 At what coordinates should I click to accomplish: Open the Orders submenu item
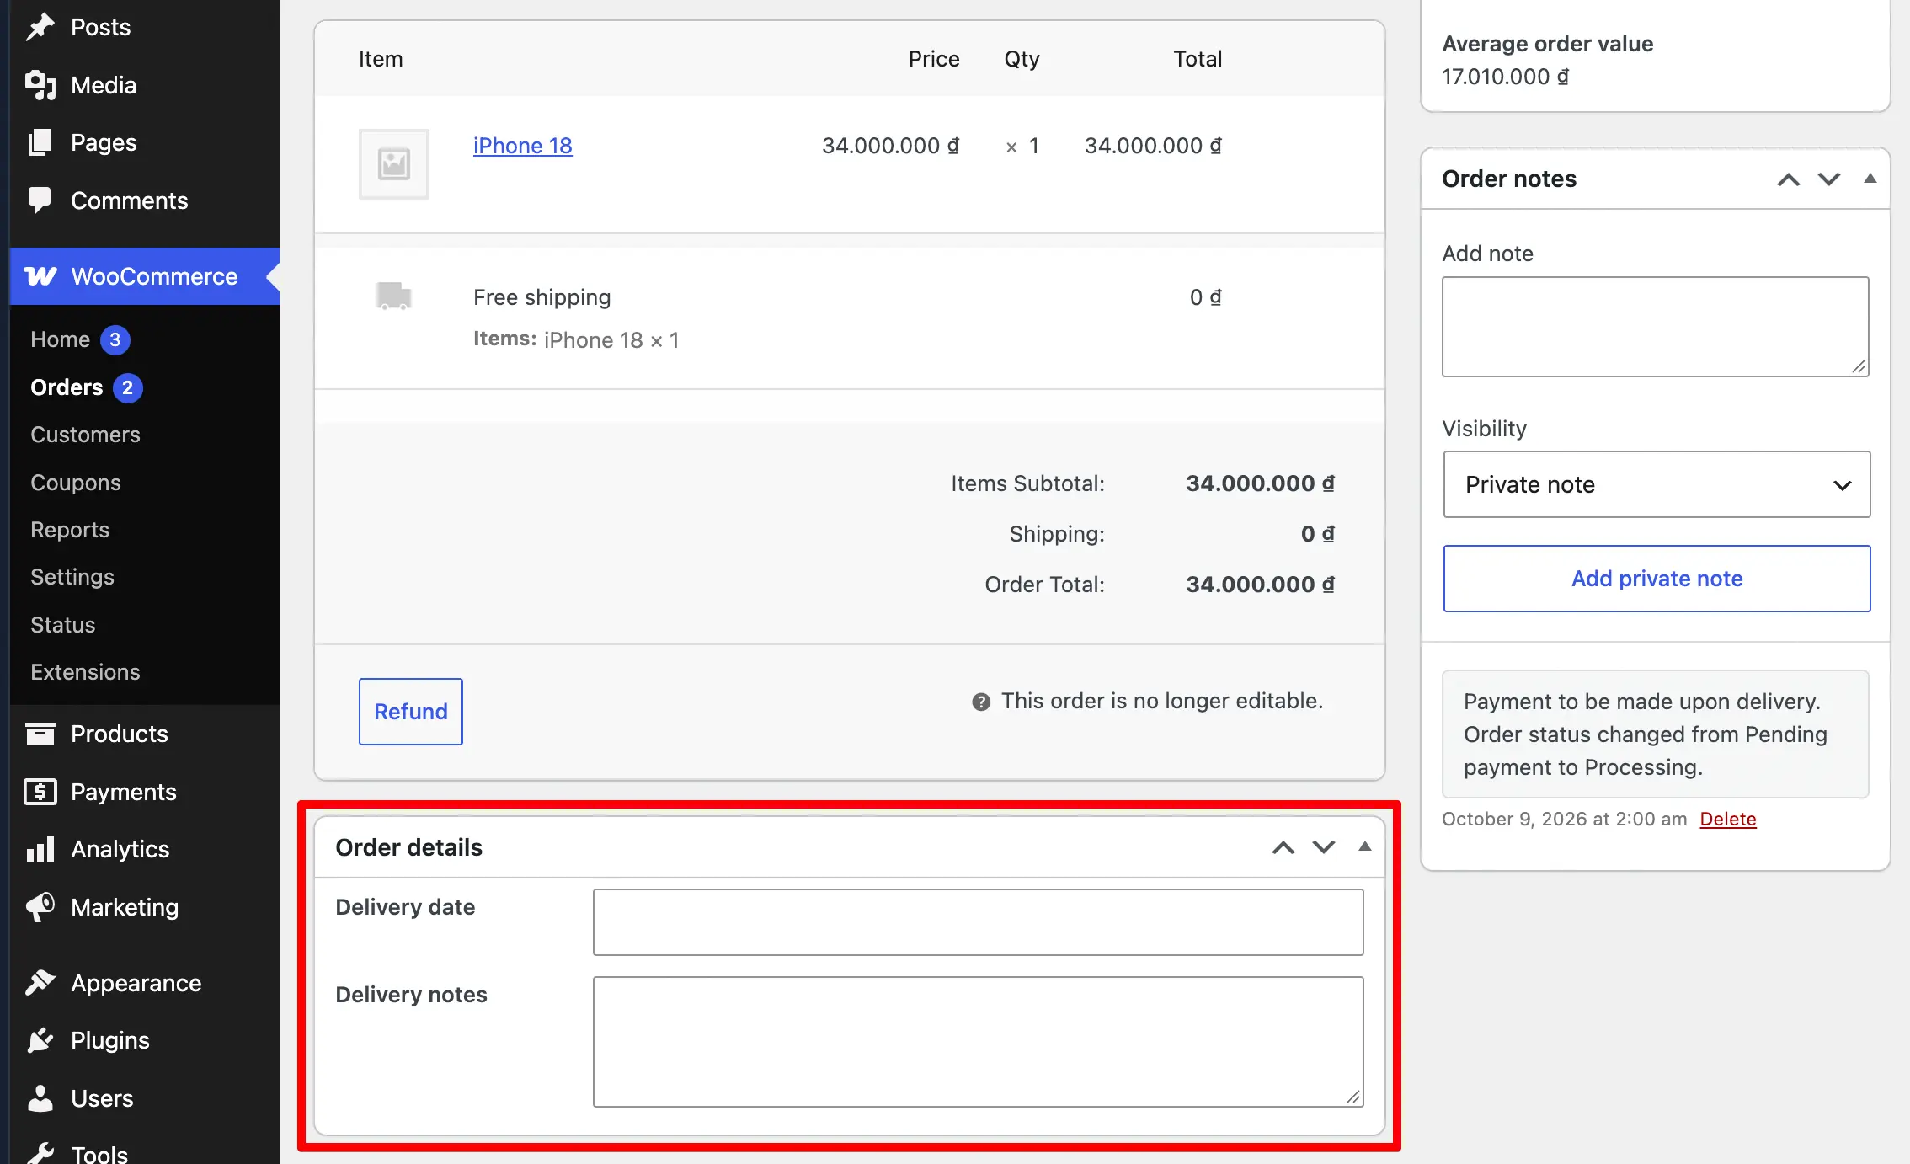point(67,387)
